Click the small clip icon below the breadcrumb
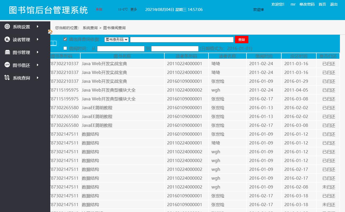Viewport: 345px width, 212px height. 50,32
